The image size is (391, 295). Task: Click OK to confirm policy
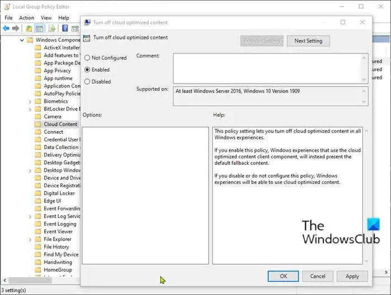(x=283, y=276)
